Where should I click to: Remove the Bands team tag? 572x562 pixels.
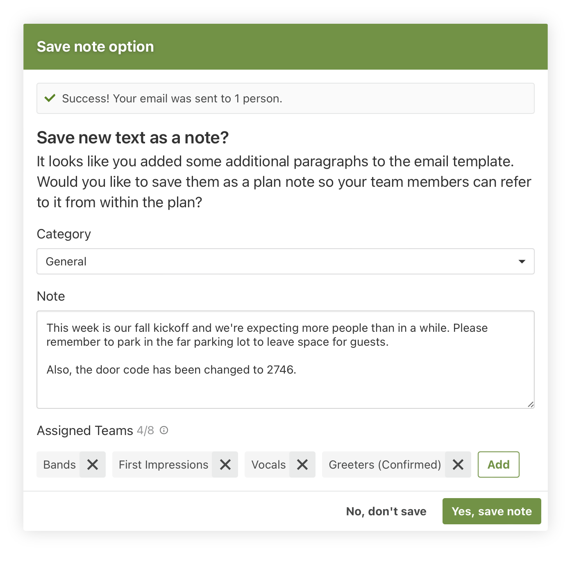coord(93,465)
